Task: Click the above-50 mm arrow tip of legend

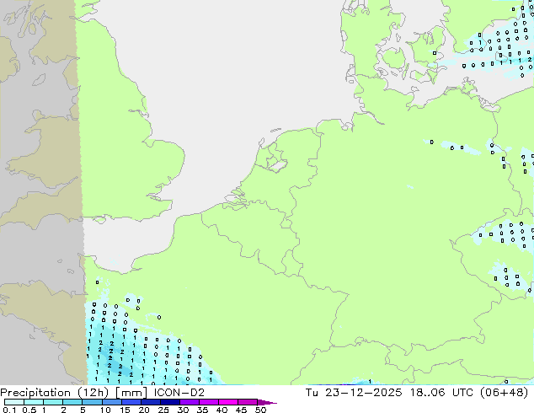Action: pyautogui.click(x=267, y=402)
